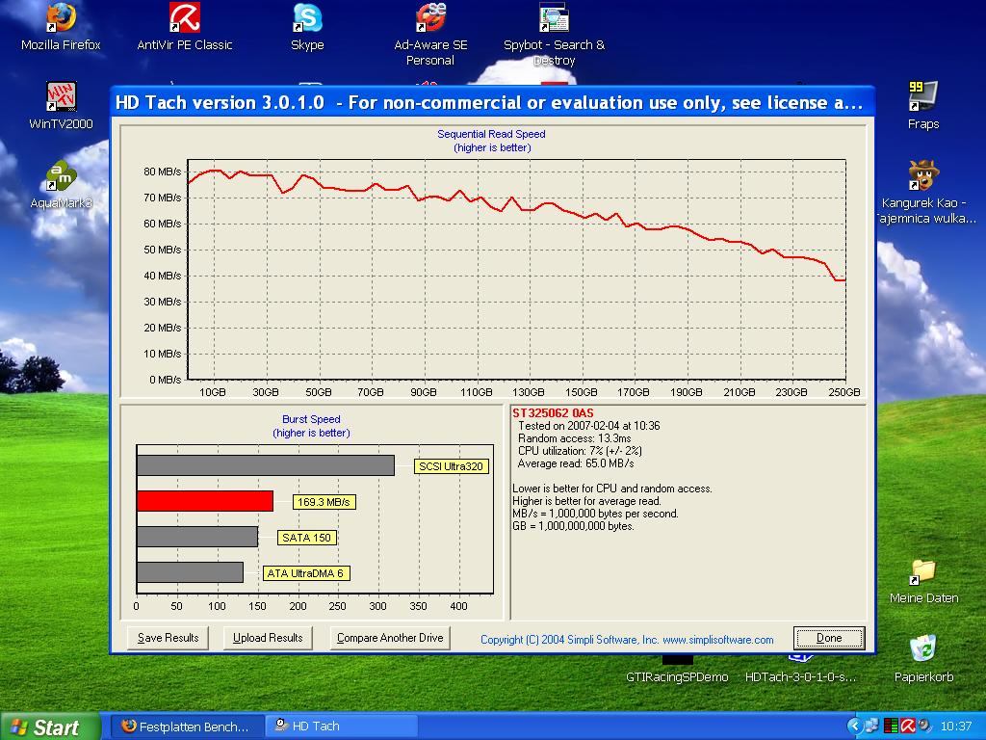Click the system clock showing 10:37
This screenshot has width=986, height=740.
(956, 727)
